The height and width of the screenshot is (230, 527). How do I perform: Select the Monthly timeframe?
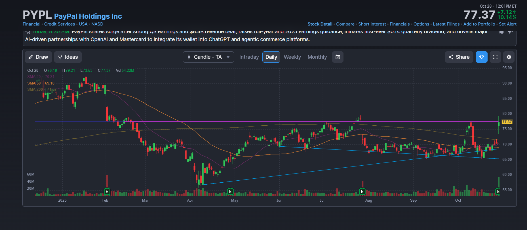[317, 57]
